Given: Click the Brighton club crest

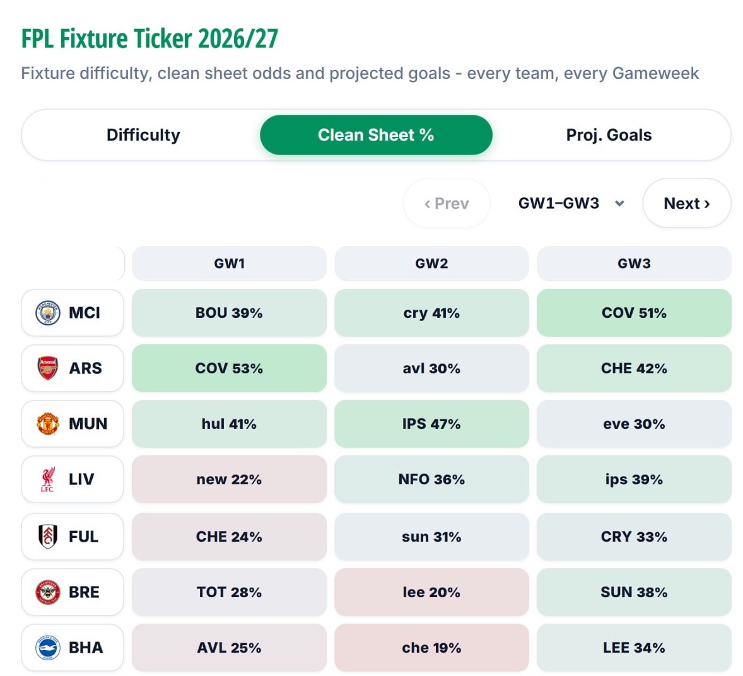Looking at the screenshot, I should coord(48,647).
